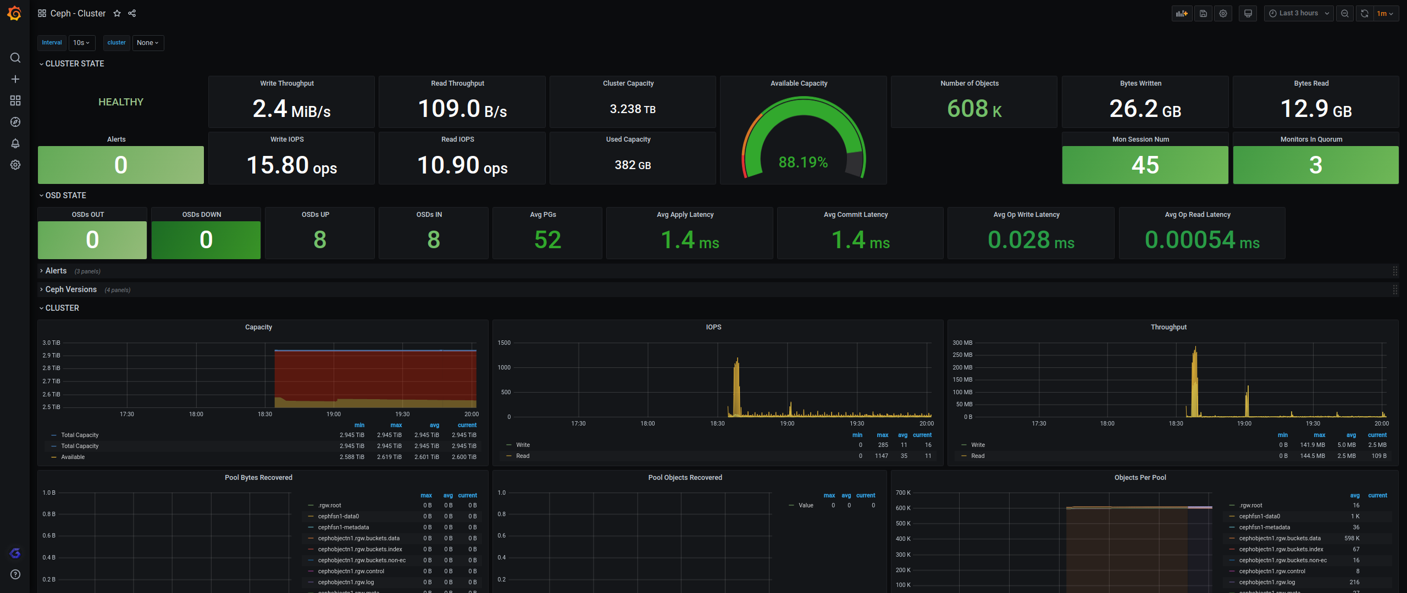Open Last 3 hours time picker

pos(1298,14)
